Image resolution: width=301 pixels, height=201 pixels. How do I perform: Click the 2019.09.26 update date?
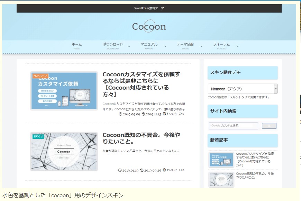point(151,170)
